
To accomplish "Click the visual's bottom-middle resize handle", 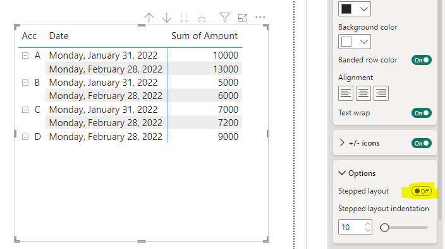I will click(x=142, y=241).
